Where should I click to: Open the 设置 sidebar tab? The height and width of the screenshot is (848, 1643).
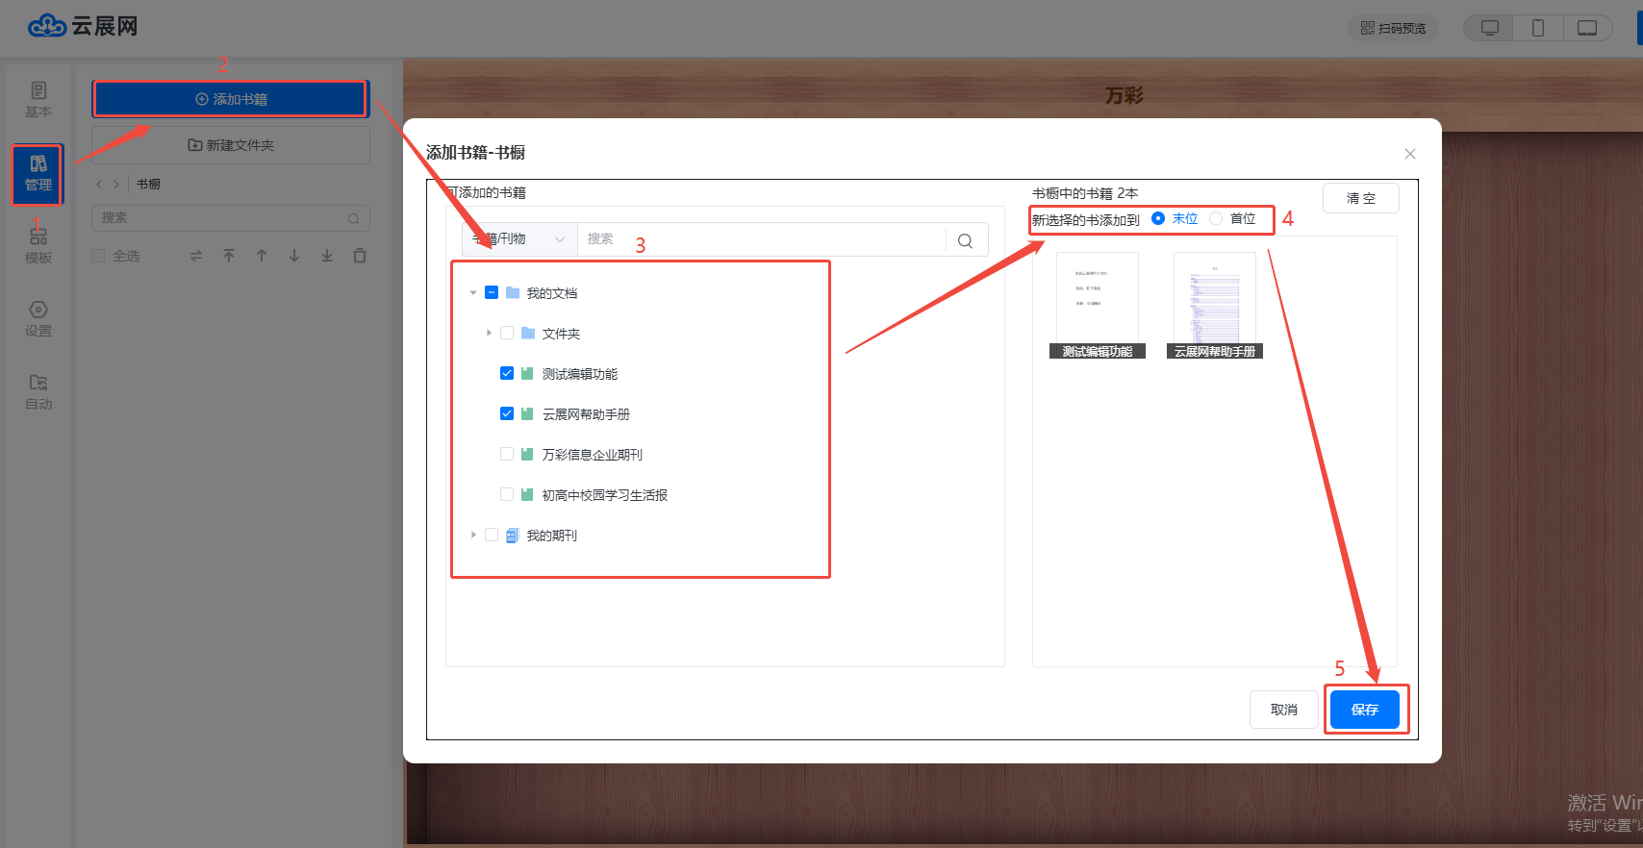click(x=38, y=318)
